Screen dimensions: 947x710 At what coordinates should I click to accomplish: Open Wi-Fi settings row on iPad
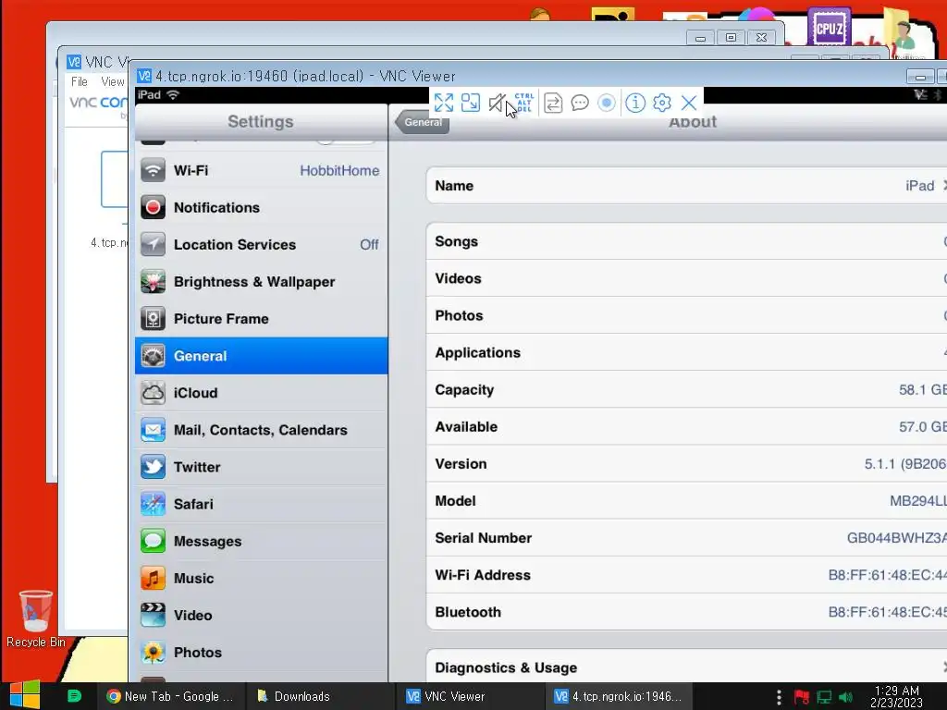tap(262, 170)
